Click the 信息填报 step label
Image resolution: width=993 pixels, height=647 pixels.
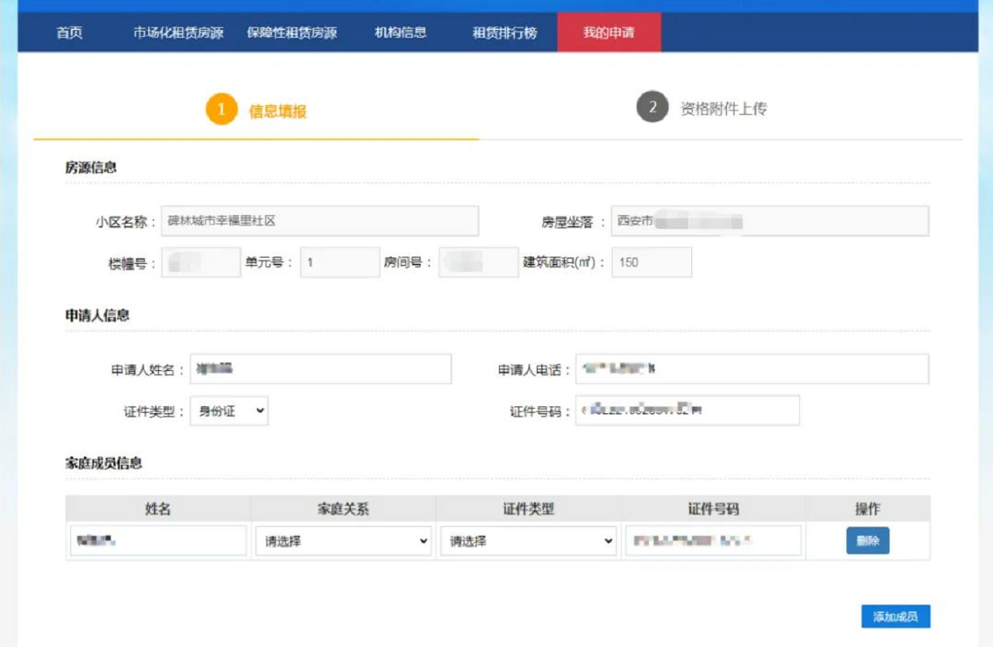pos(278,111)
